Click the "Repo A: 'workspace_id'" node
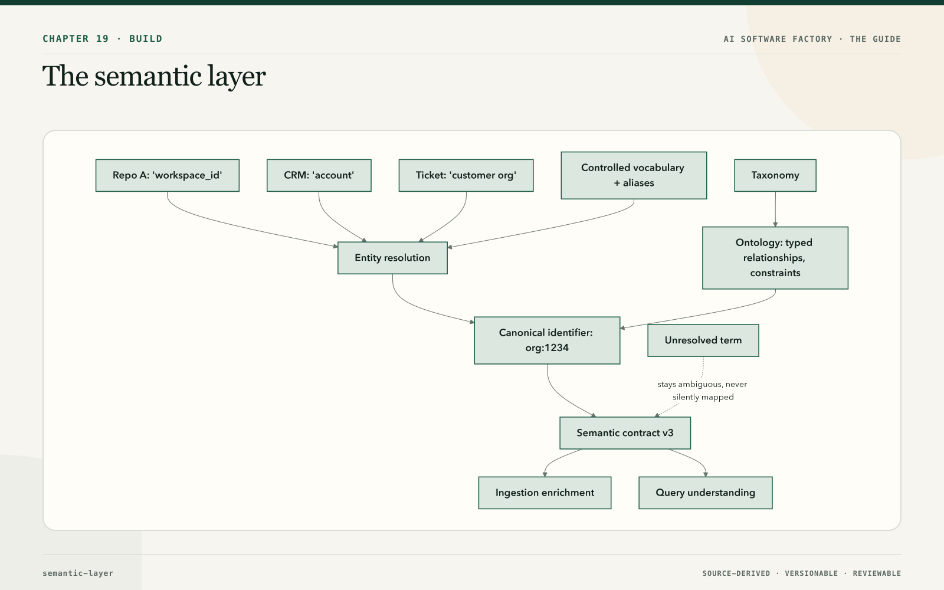 (168, 175)
